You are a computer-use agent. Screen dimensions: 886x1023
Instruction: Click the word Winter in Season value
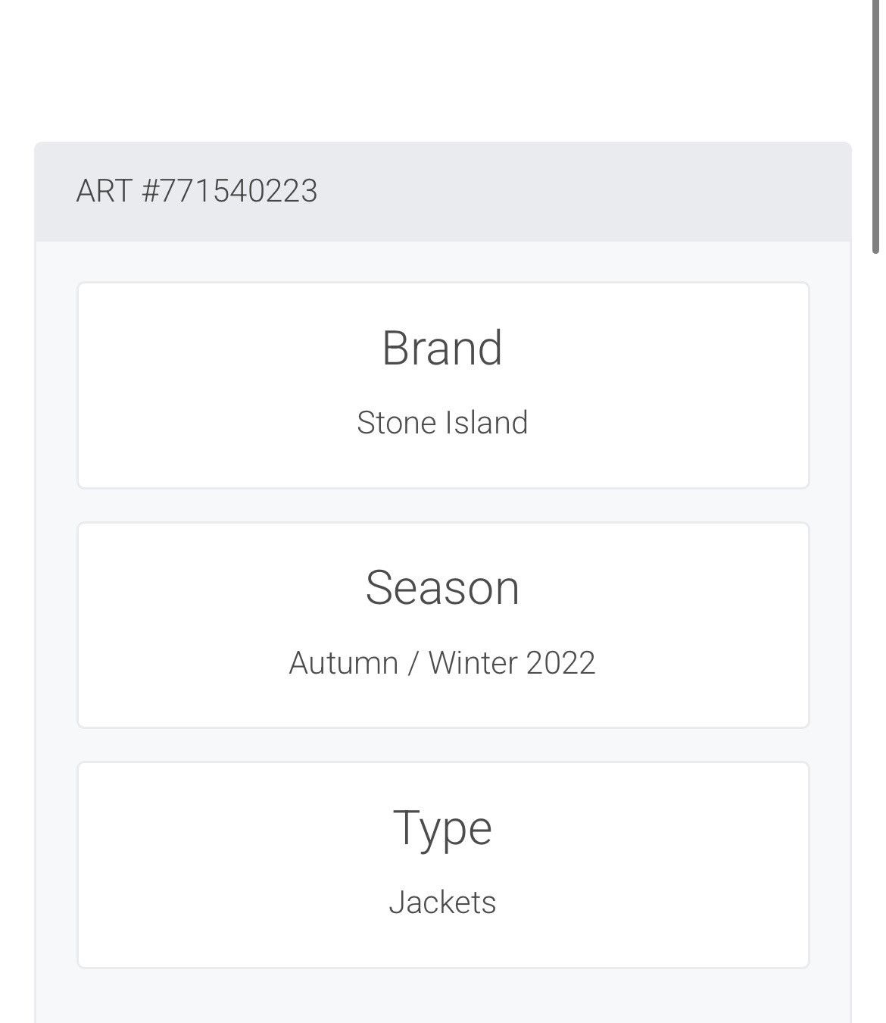tap(473, 663)
